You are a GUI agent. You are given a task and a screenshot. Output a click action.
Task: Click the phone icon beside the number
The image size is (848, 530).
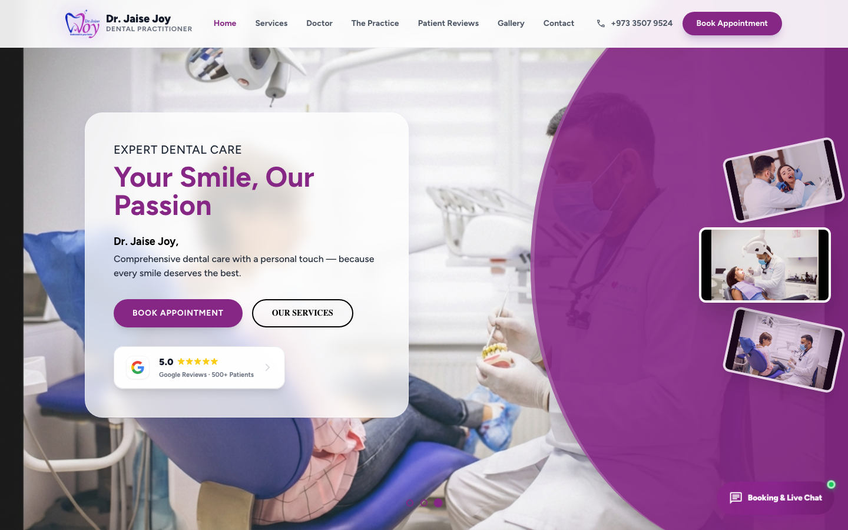point(601,24)
